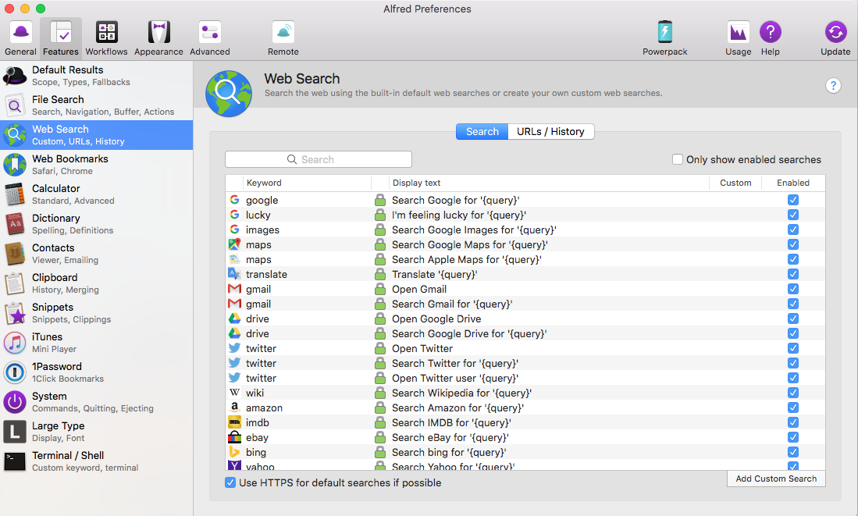
Task: Enable Only show enabled searches checkbox
Action: [678, 159]
